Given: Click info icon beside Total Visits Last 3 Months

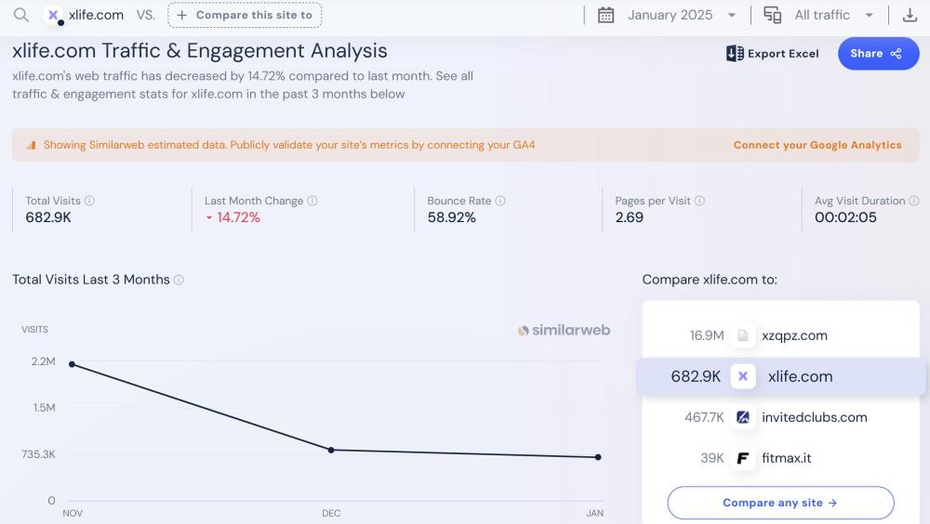Looking at the screenshot, I should [x=179, y=280].
